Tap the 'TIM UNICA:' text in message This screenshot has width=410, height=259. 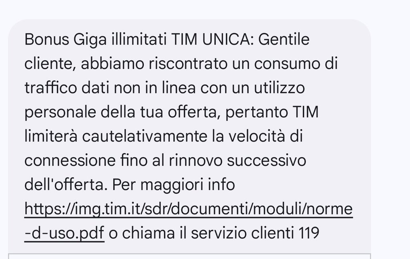[x=213, y=39]
